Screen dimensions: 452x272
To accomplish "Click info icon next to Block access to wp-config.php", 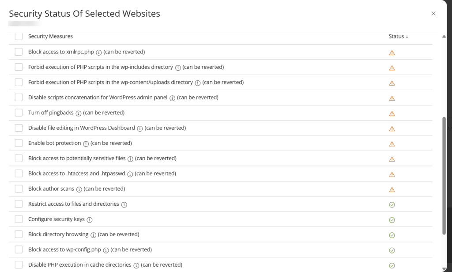I will coord(105,249).
